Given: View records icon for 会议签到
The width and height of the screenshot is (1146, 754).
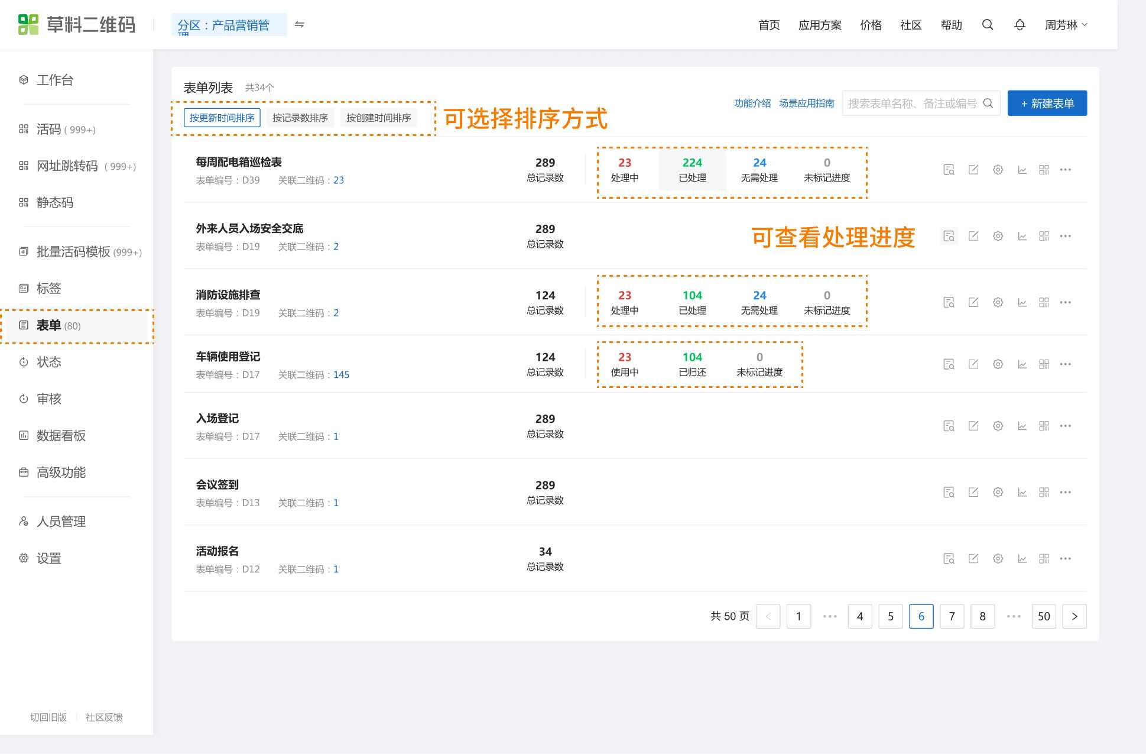Looking at the screenshot, I should pos(949,492).
